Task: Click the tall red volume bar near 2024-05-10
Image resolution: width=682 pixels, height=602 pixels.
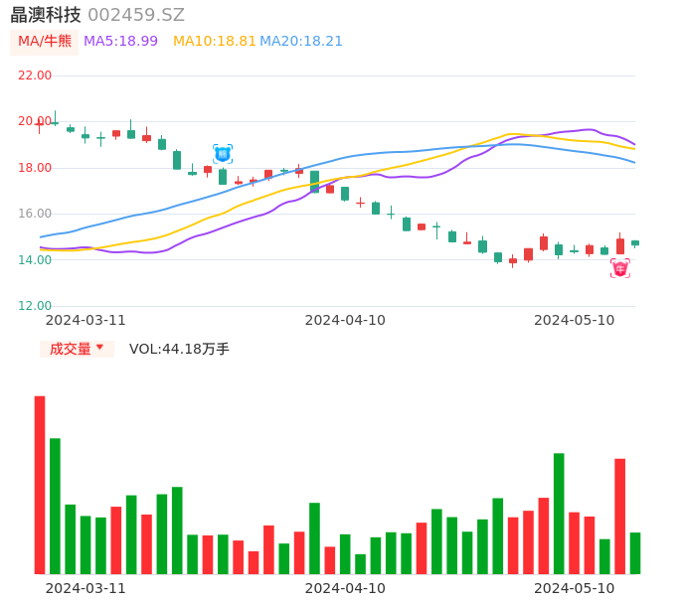Action: (619, 517)
